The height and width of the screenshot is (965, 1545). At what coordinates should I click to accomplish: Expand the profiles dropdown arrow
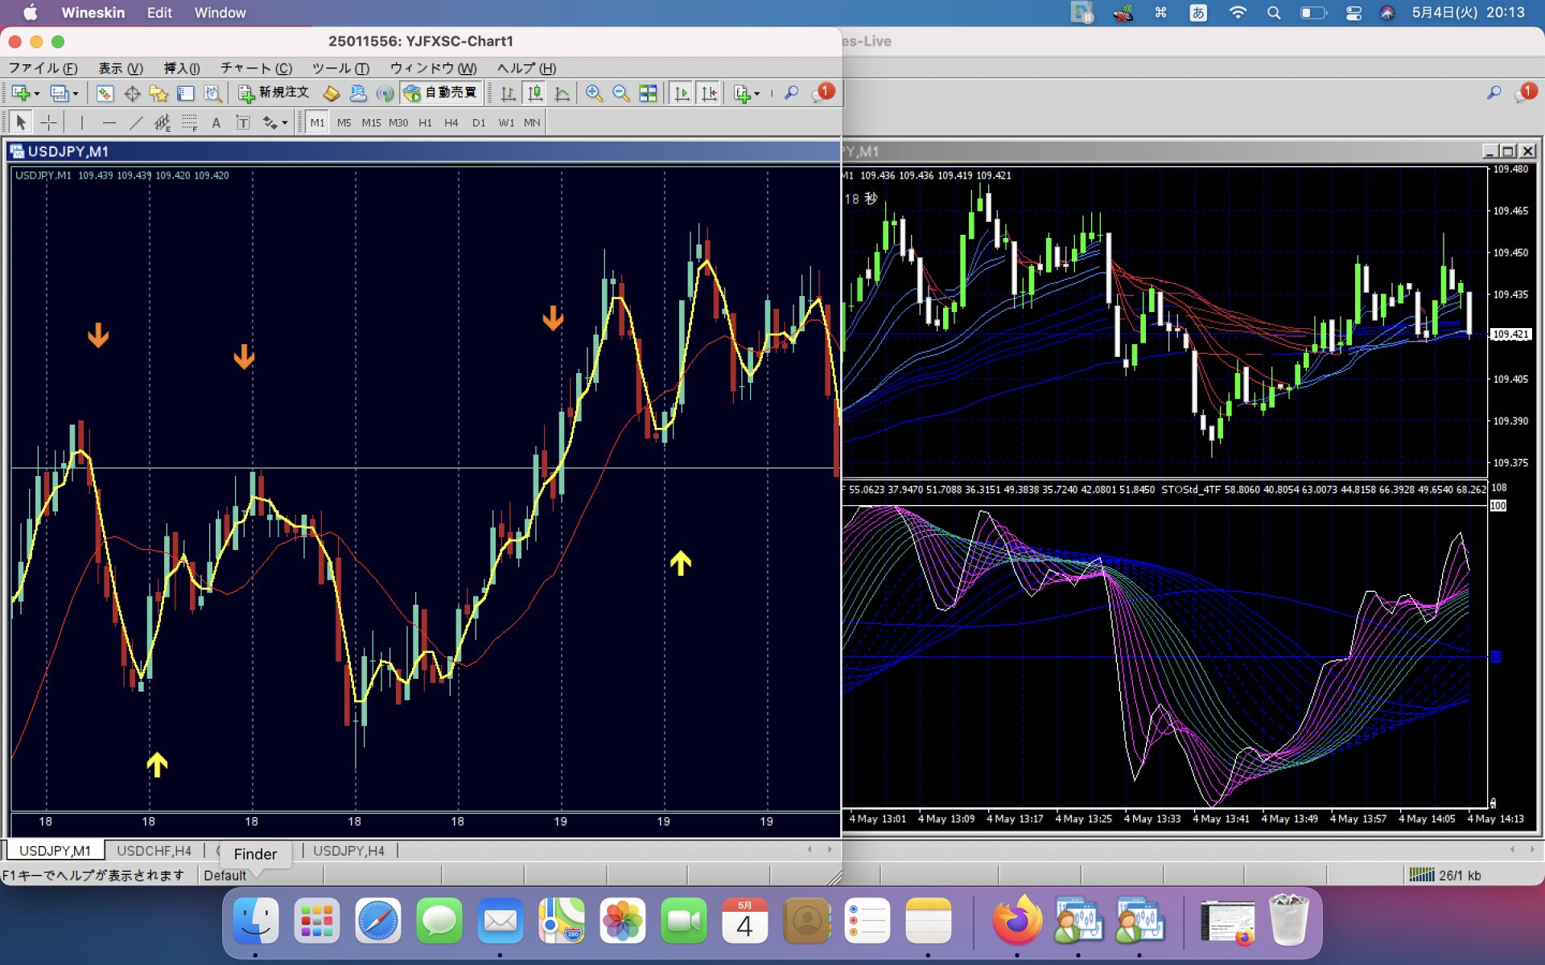pos(76,94)
